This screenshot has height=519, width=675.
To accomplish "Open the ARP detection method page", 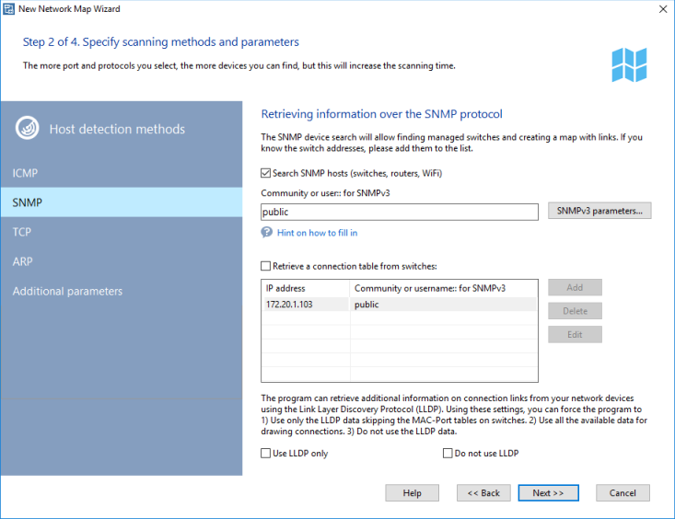I will tap(23, 261).
